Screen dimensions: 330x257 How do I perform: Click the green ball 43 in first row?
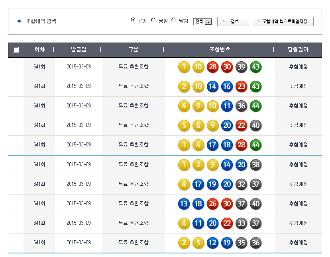(x=255, y=67)
